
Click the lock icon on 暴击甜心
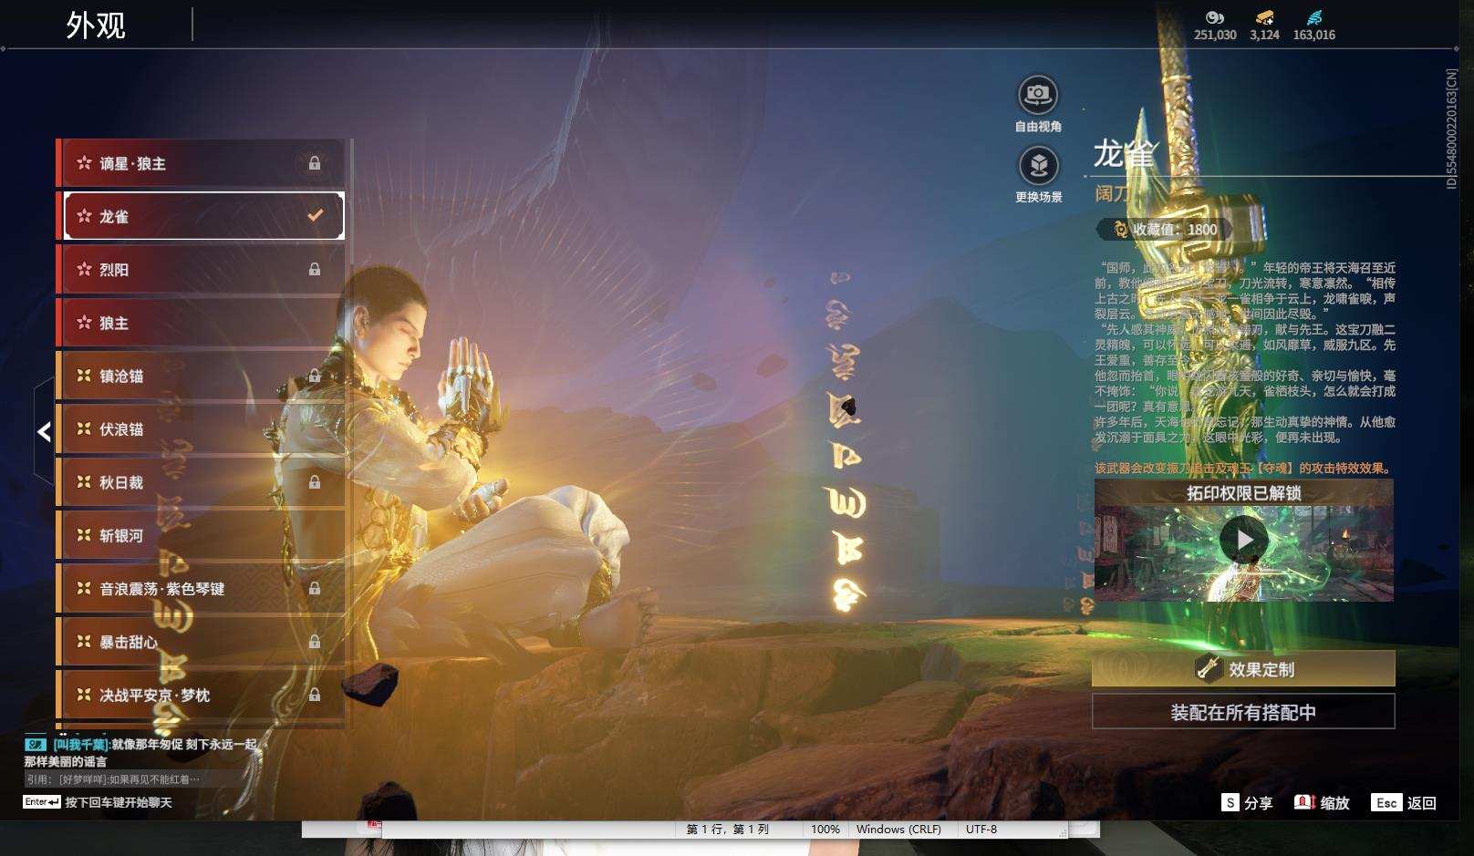315,642
